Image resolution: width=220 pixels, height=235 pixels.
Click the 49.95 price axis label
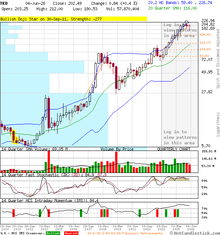207,72
